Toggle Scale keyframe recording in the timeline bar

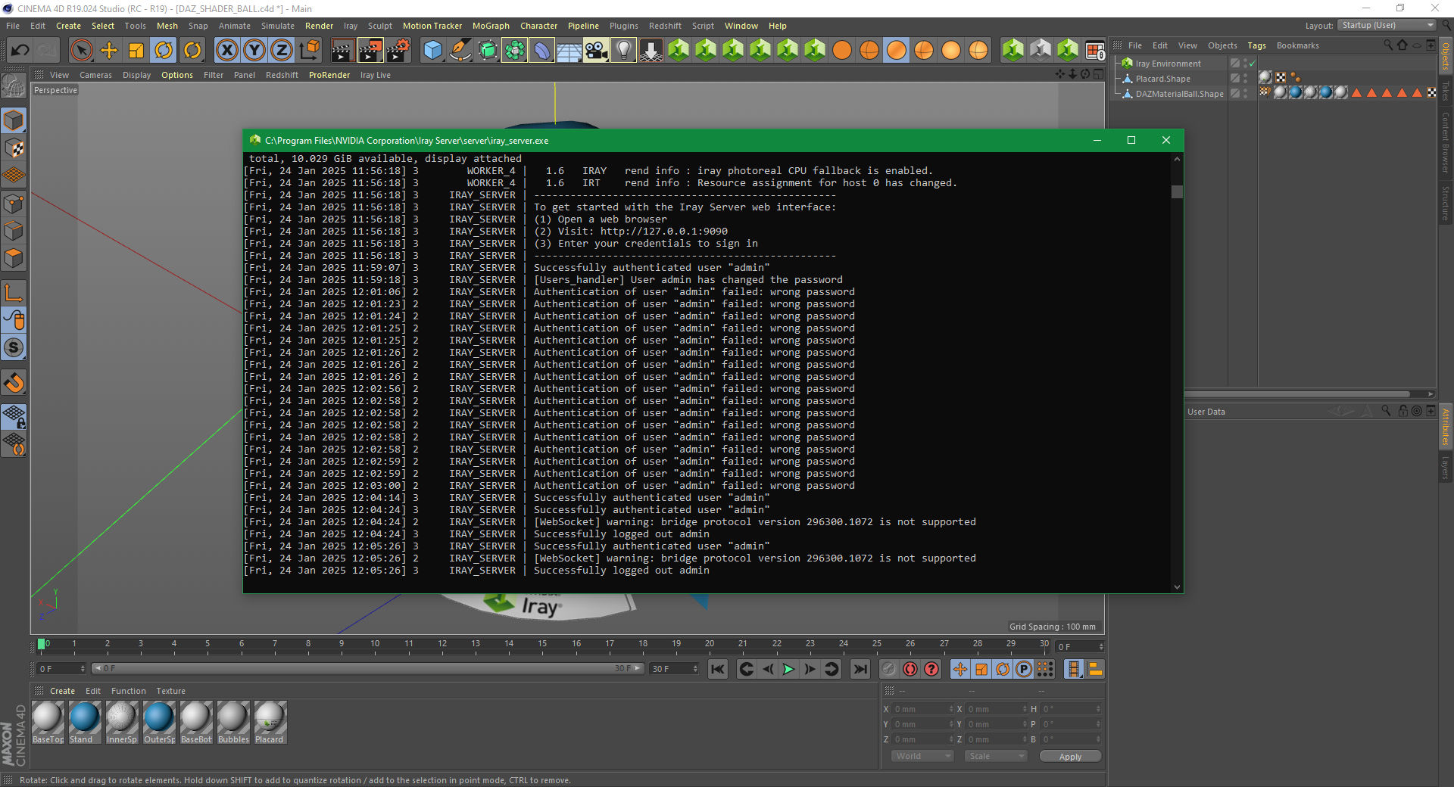(x=981, y=669)
